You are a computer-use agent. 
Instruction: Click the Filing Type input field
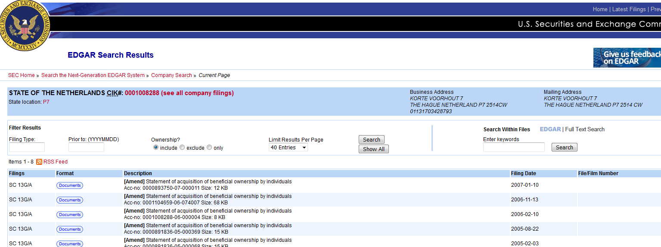pos(27,148)
